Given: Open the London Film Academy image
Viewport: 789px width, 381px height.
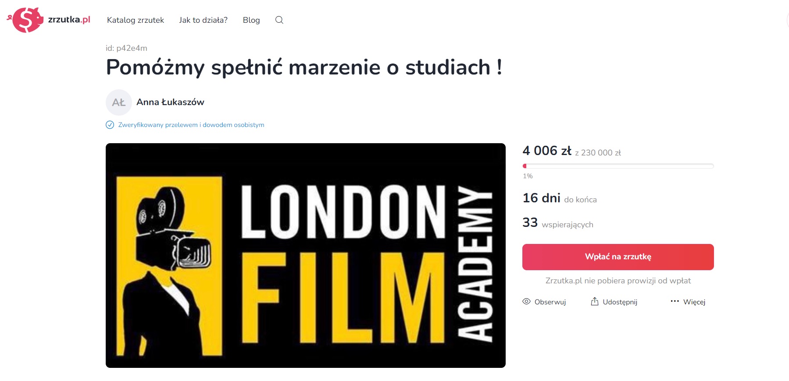Looking at the screenshot, I should point(306,255).
